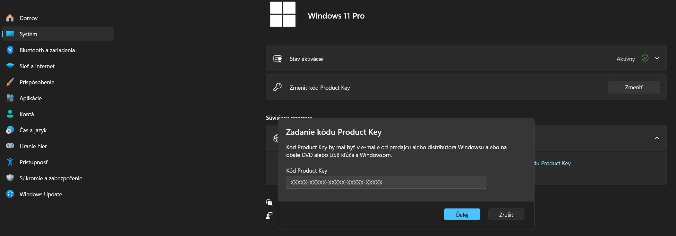Open the Product Key help link
This screenshot has width=676, height=236.
pos(552,163)
